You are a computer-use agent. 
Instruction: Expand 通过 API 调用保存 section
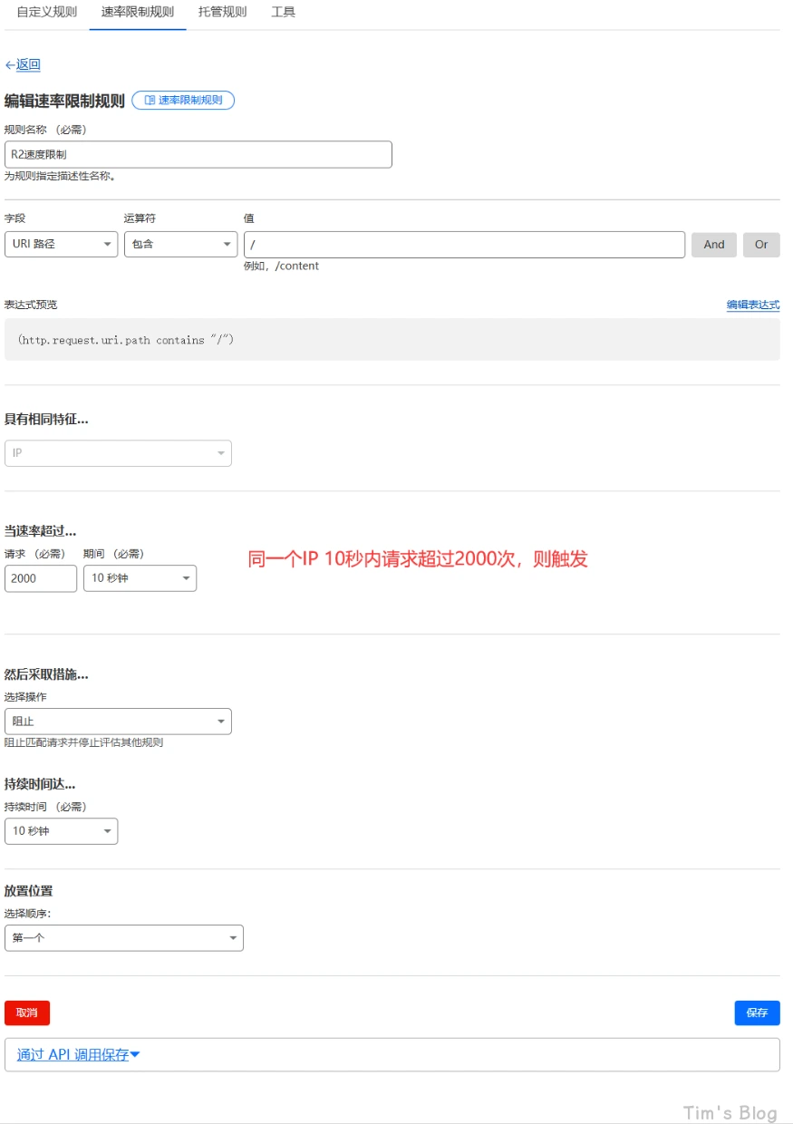79,1055
